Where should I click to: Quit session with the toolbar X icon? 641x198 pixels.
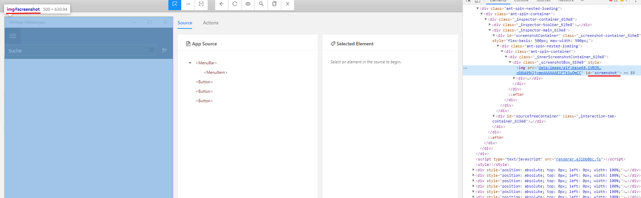pos(288,4)
